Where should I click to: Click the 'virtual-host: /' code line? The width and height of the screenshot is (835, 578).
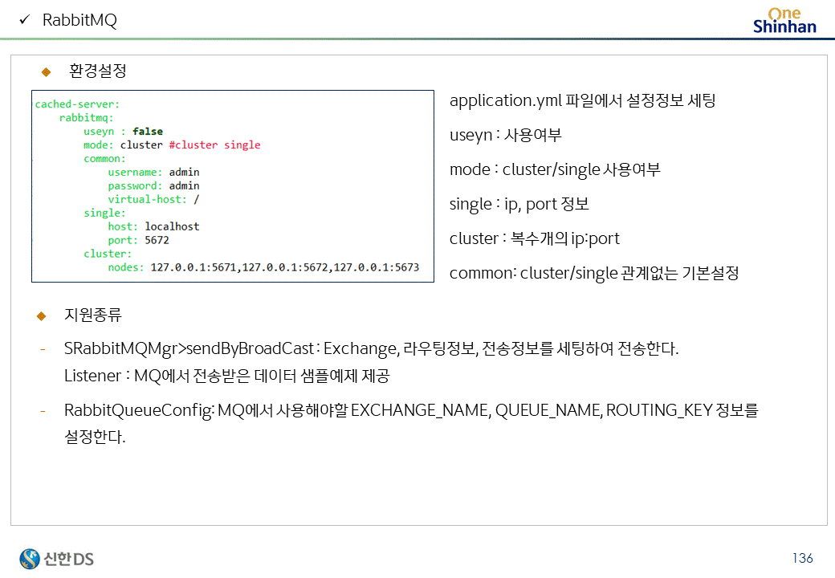coord(153,199)
